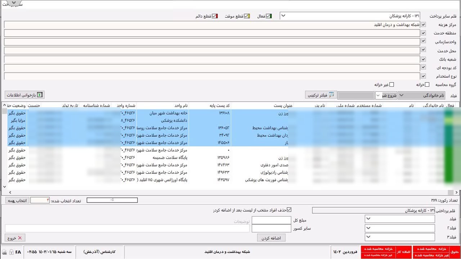Sort by the شماره واحد column header
The image size is (461, 259).
coord(124,105)
